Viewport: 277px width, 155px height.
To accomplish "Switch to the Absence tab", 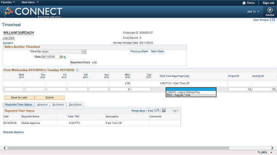I will click(42, 105).
